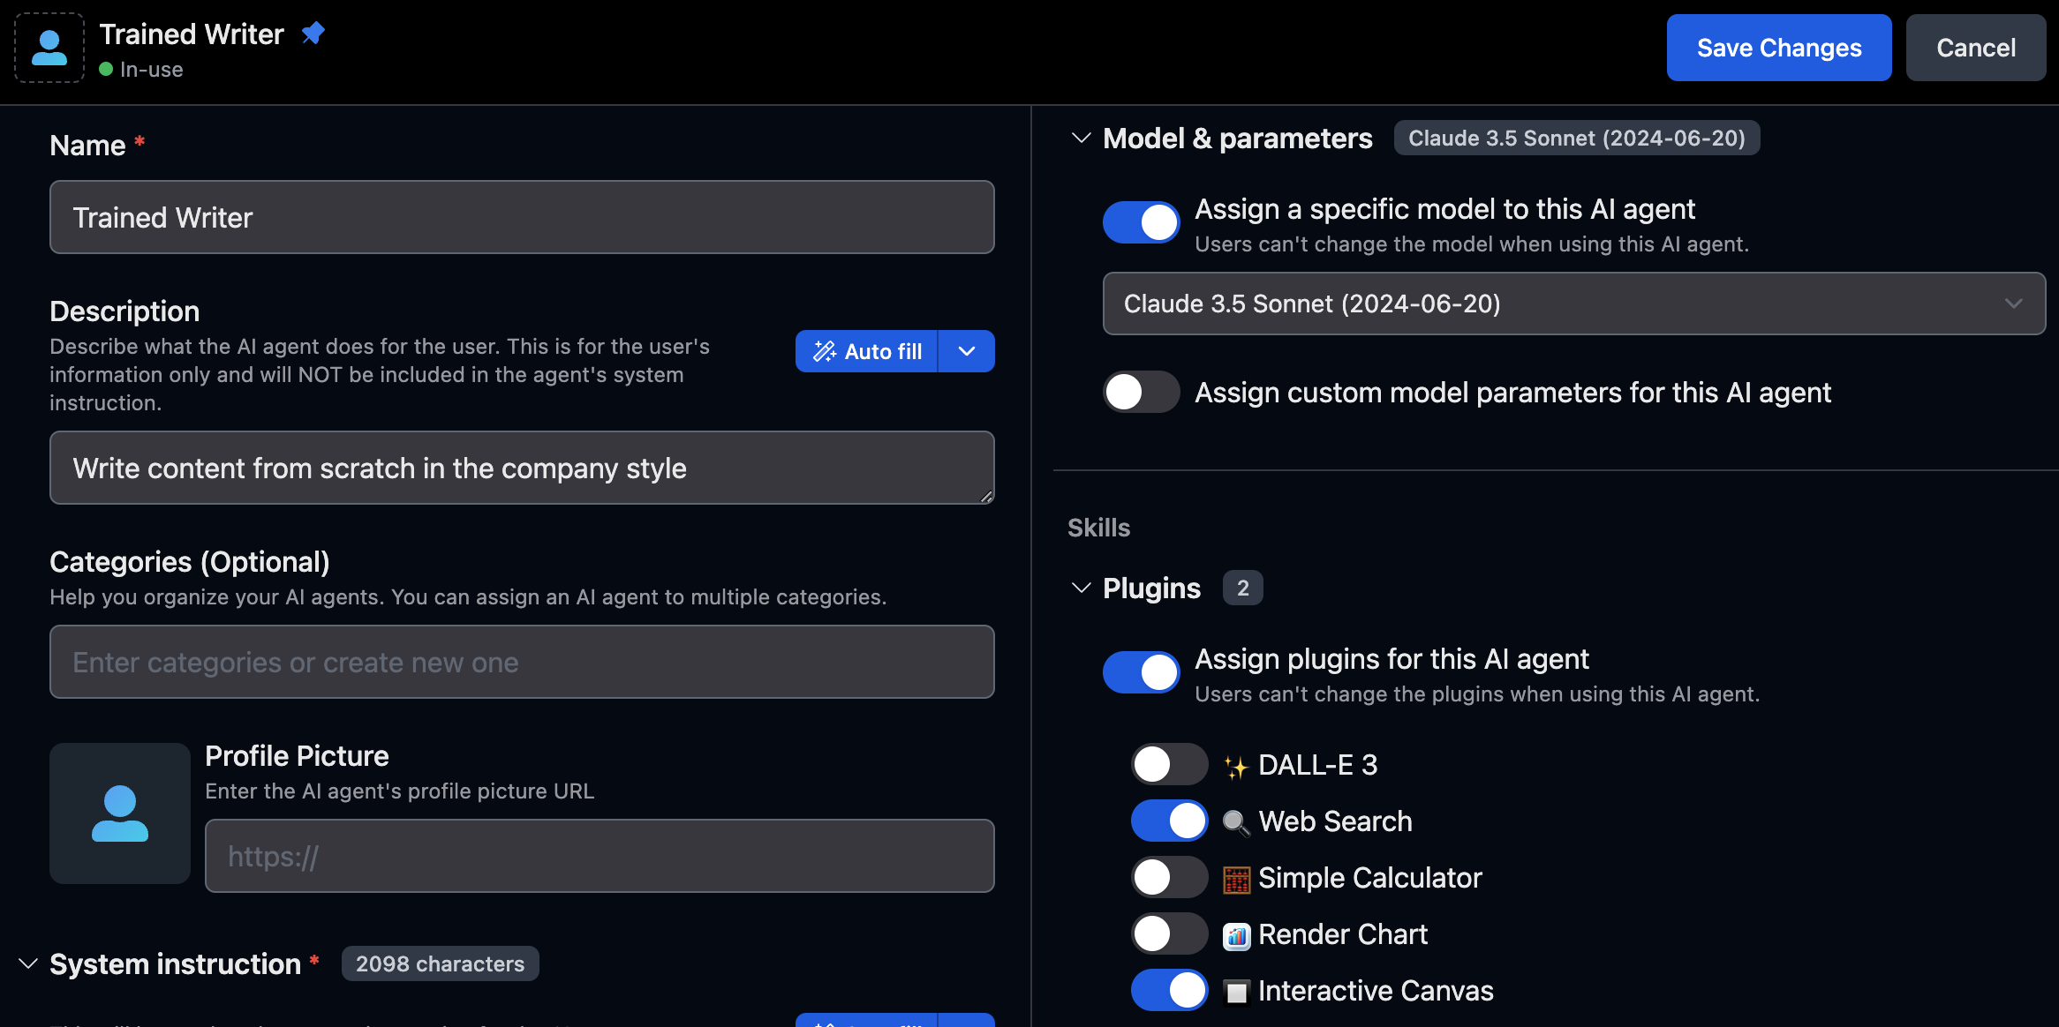
Task: Open the Claude model version dropdown
Action: pos(1571,303)
